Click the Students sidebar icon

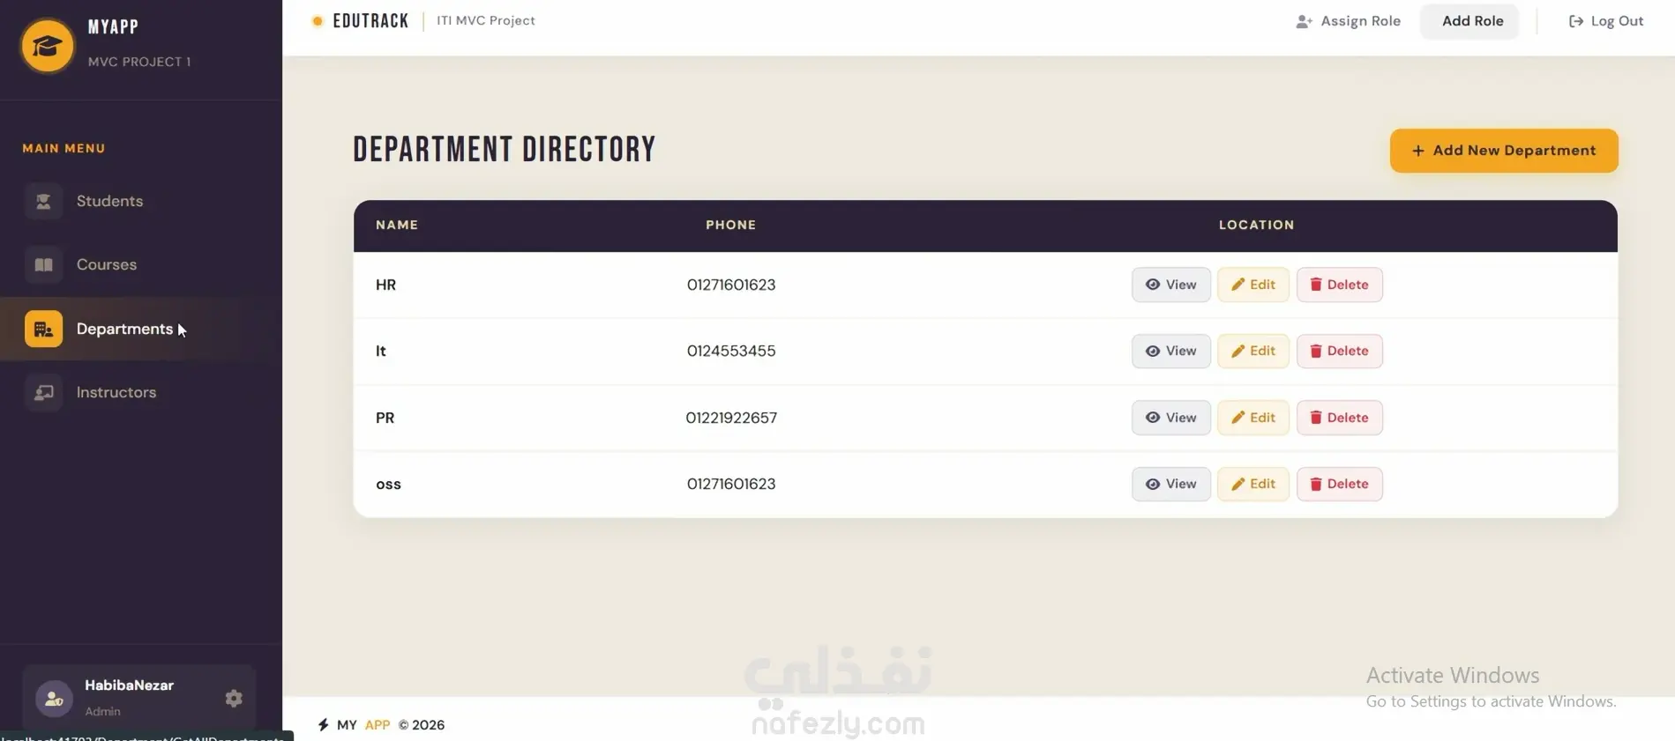pyautogui.click(x=43, y=201)
